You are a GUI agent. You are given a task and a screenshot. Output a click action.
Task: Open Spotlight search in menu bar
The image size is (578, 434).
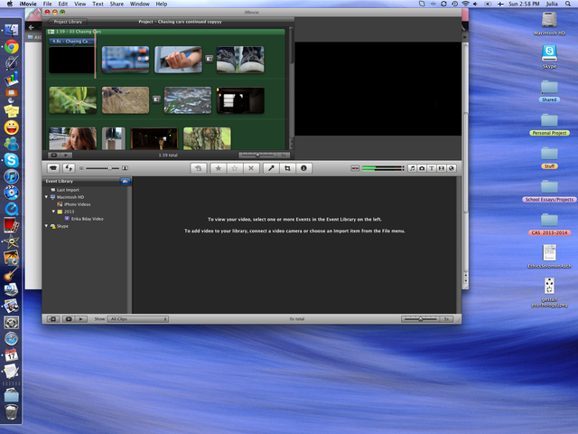coord(568,4)
